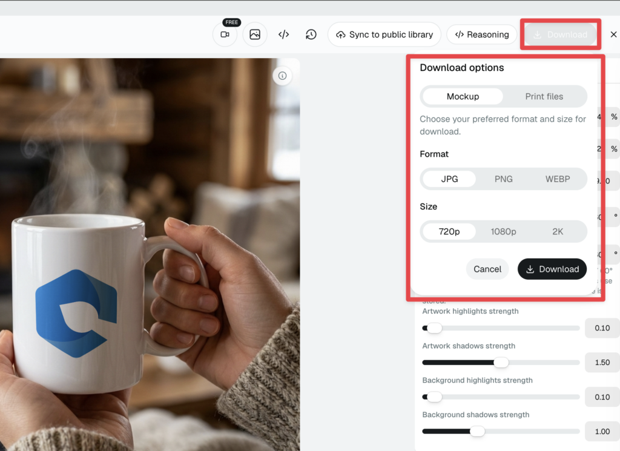Select JPG format
Image resolution: width=620 pixels, height=451 pixels.
pyautogui.click(x=450, y=179)
